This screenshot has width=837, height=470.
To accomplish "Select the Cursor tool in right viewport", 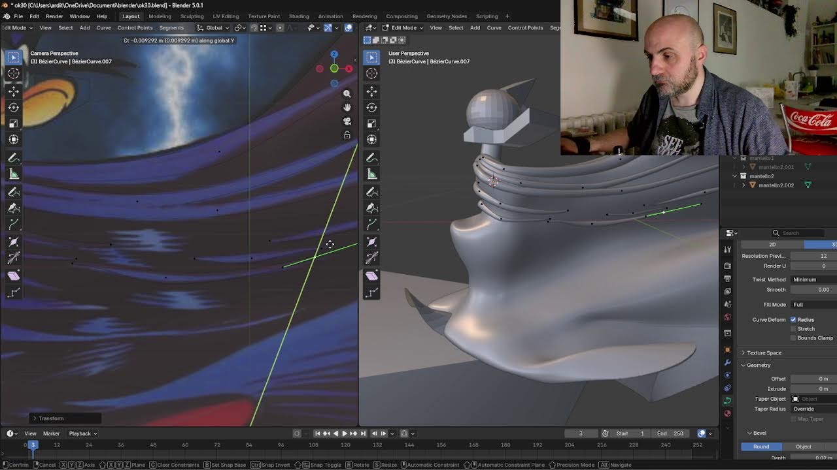I will click(372, 74).
